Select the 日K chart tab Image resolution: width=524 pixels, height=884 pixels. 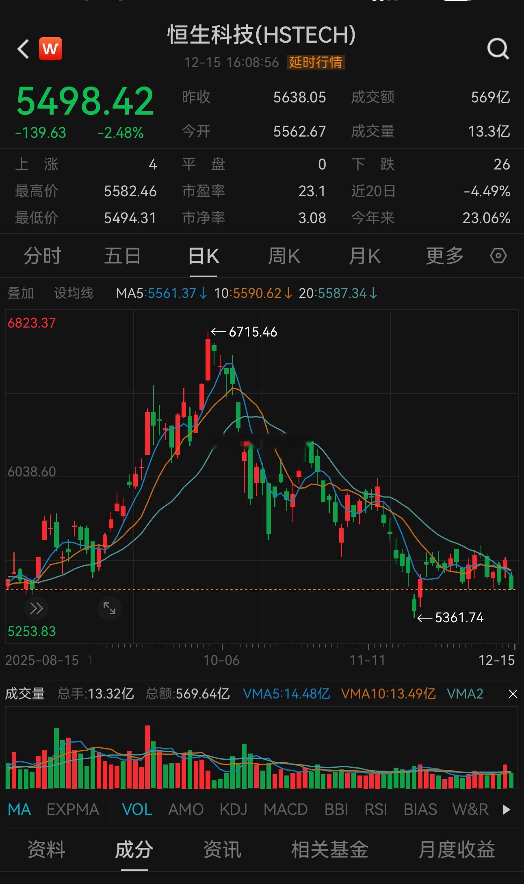(204, 256)
